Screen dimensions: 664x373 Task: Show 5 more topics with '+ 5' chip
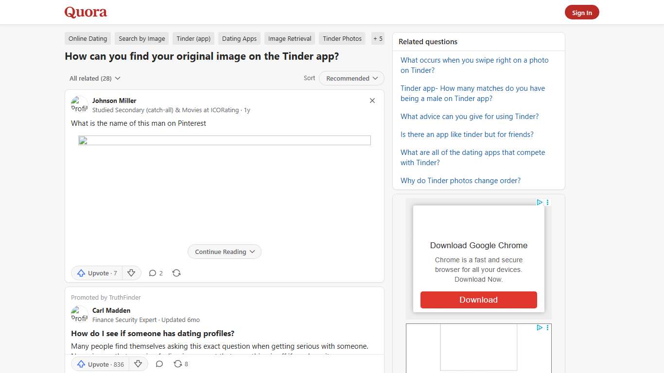point(378,38)
